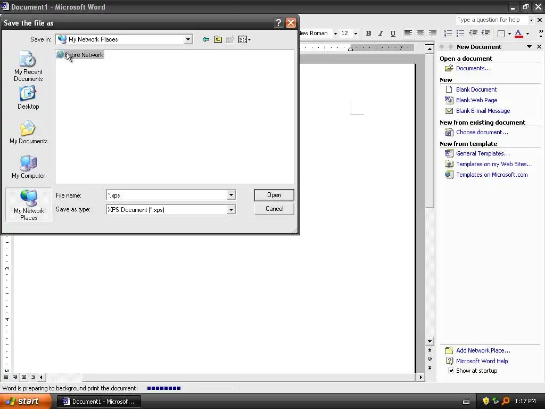The height and width of the screenshot is (409, 545).
Task: Create a Blank E-mail Message
Action: pos(483,111)
